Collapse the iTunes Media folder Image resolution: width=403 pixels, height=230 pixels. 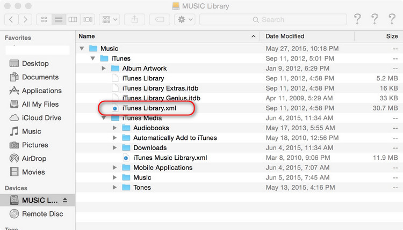tap(104, 118)
